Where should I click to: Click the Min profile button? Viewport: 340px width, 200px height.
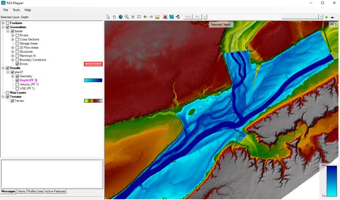198,17
